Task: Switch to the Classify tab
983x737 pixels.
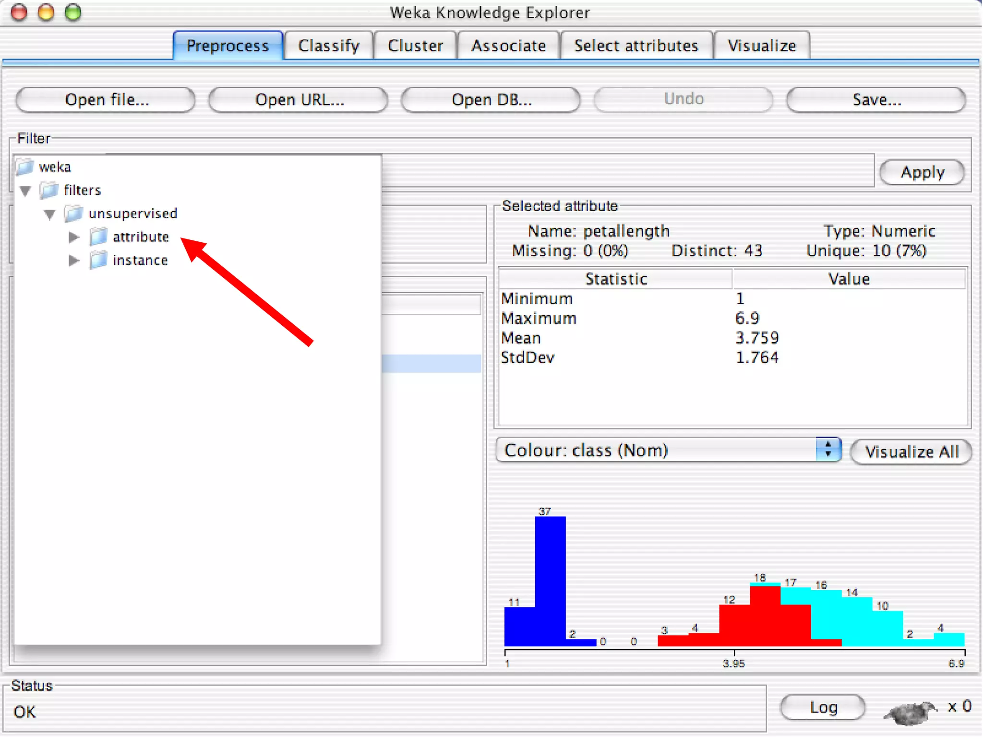Action: coord(328,46)
